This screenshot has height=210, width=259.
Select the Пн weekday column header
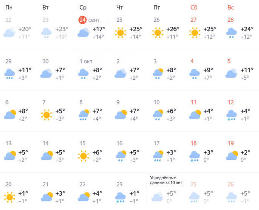coord(9,7)
